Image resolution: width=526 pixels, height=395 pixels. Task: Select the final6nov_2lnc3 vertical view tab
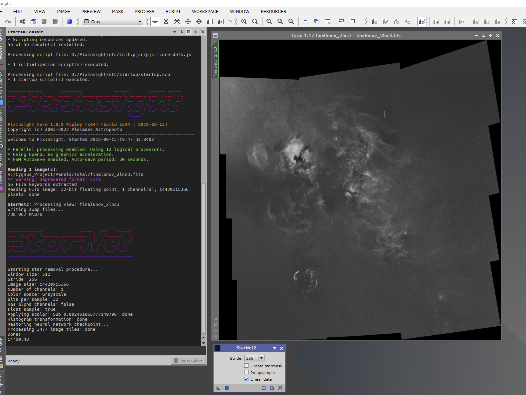pos(215,62)
